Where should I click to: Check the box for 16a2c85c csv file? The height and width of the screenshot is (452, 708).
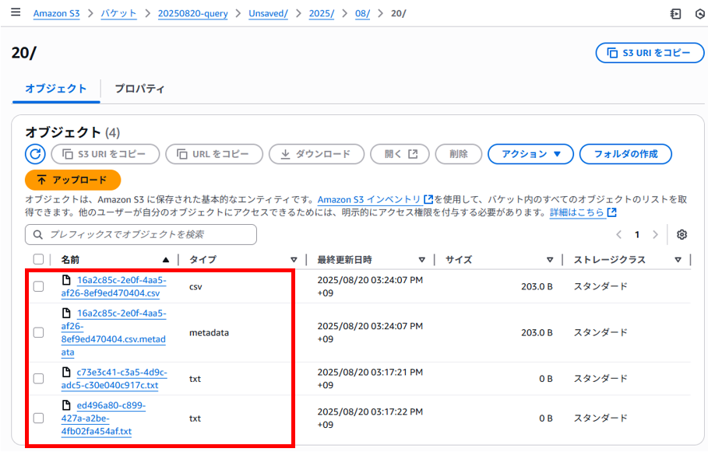coord(39,286)
